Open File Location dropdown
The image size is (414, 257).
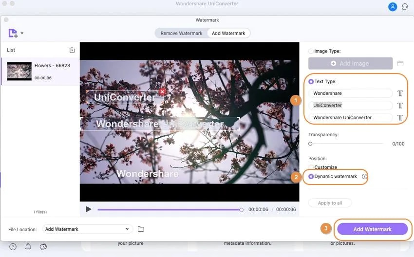pos(87,229)
